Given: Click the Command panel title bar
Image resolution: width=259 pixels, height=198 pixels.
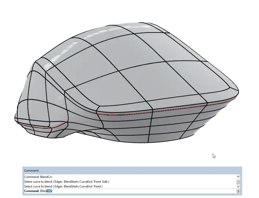Looking at the screenshot, I should click(132, 171).
